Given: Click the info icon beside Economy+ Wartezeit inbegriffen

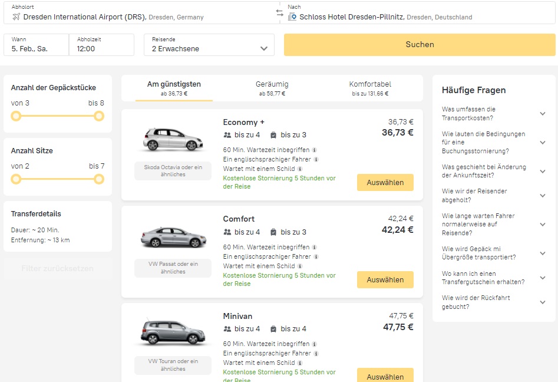Looking at the screenshot, I should (x=314, y=150).
